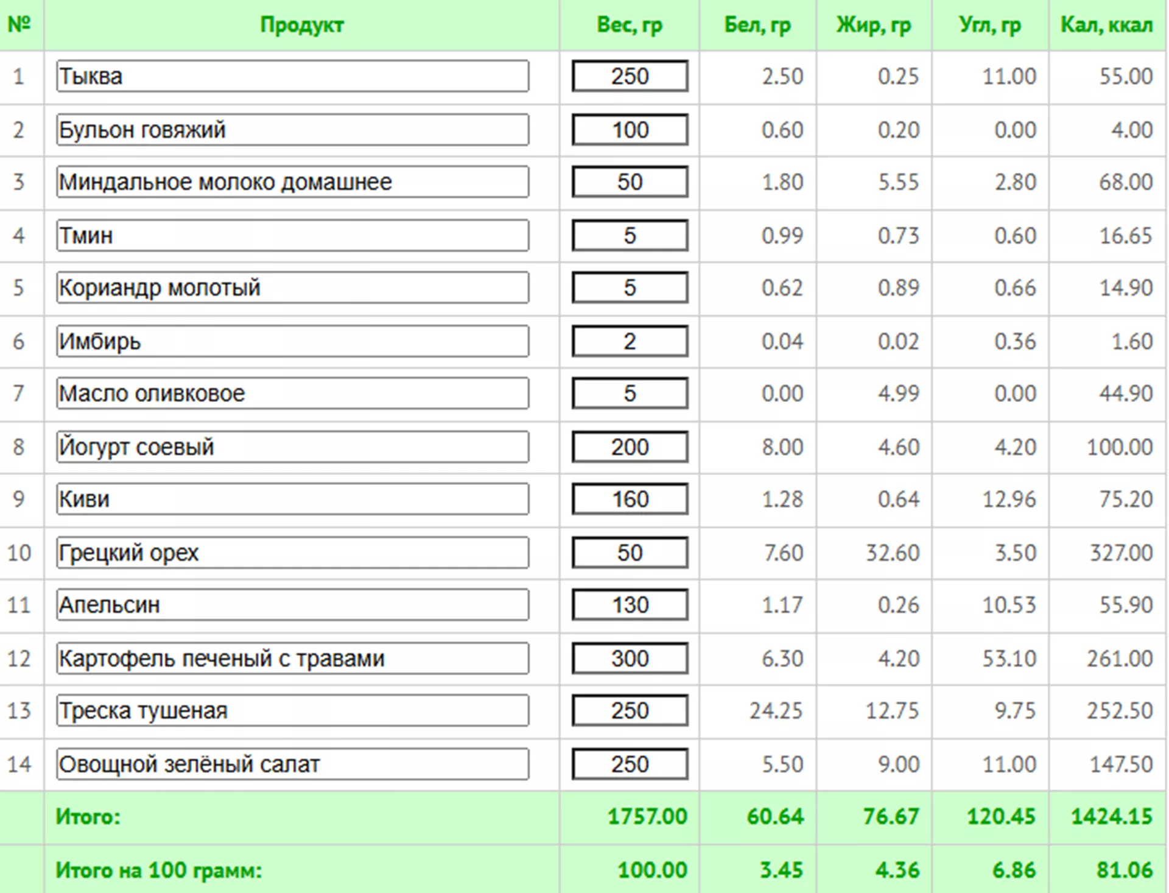Click the product field containing Тыква

(x=292, y=76)
